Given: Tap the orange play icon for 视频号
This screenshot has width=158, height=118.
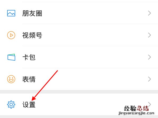Looking at the screenshot, I should (11, 35).
